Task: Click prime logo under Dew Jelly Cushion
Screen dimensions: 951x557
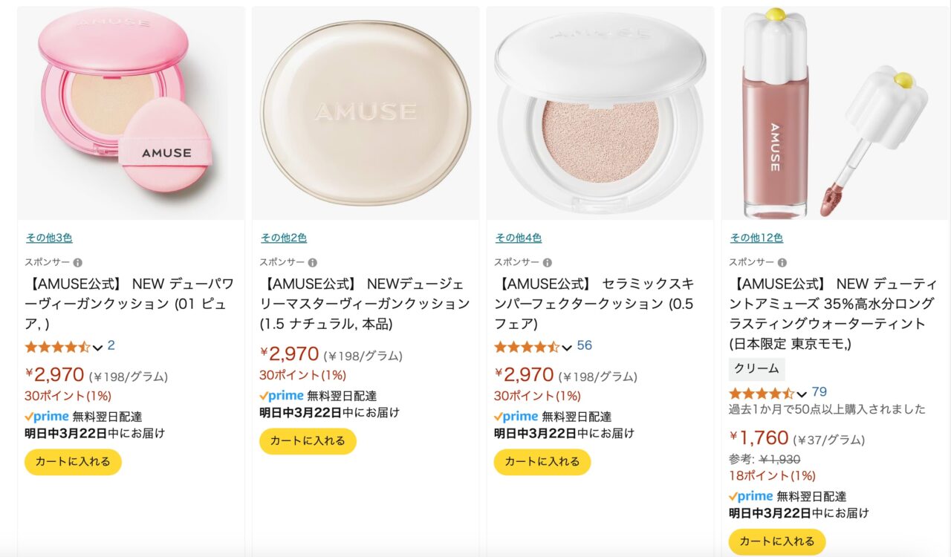Action: 282,396
